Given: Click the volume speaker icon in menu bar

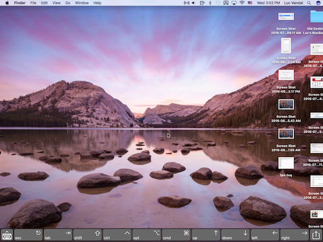Looking at the screenshot, I should coord(194,3).
